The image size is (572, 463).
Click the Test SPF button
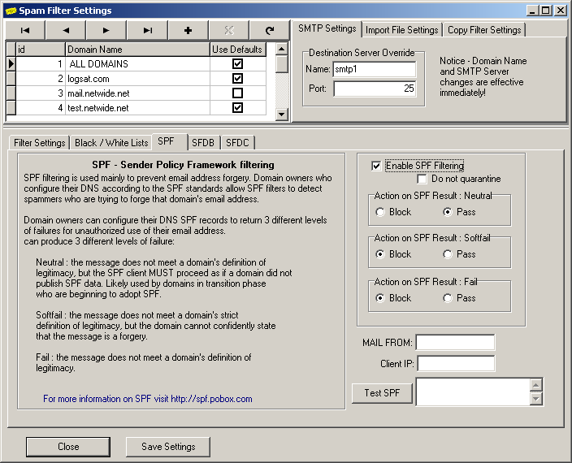pyautogui.click(x=382, y=394)
